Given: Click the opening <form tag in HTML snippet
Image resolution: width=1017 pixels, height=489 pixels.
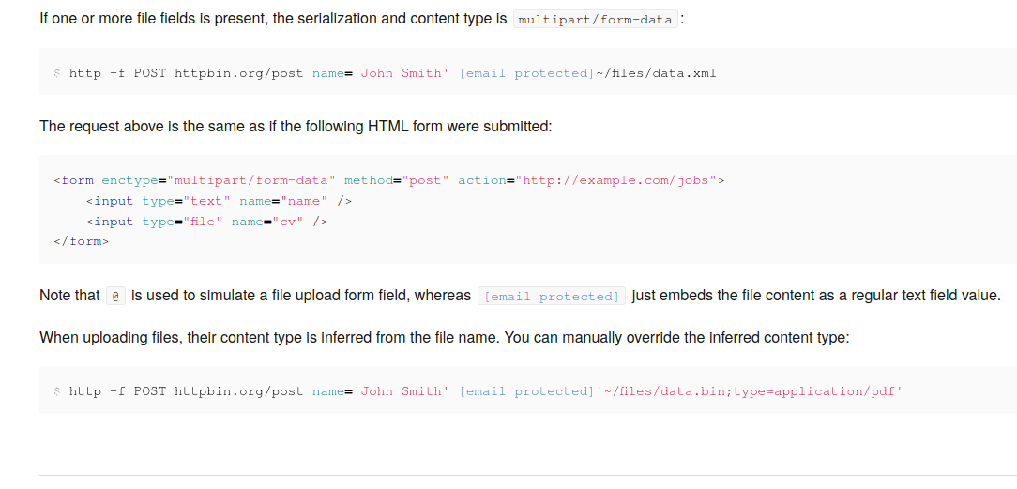Looking at the screenshot, I should pyautogui.click(x=74, y=180).
